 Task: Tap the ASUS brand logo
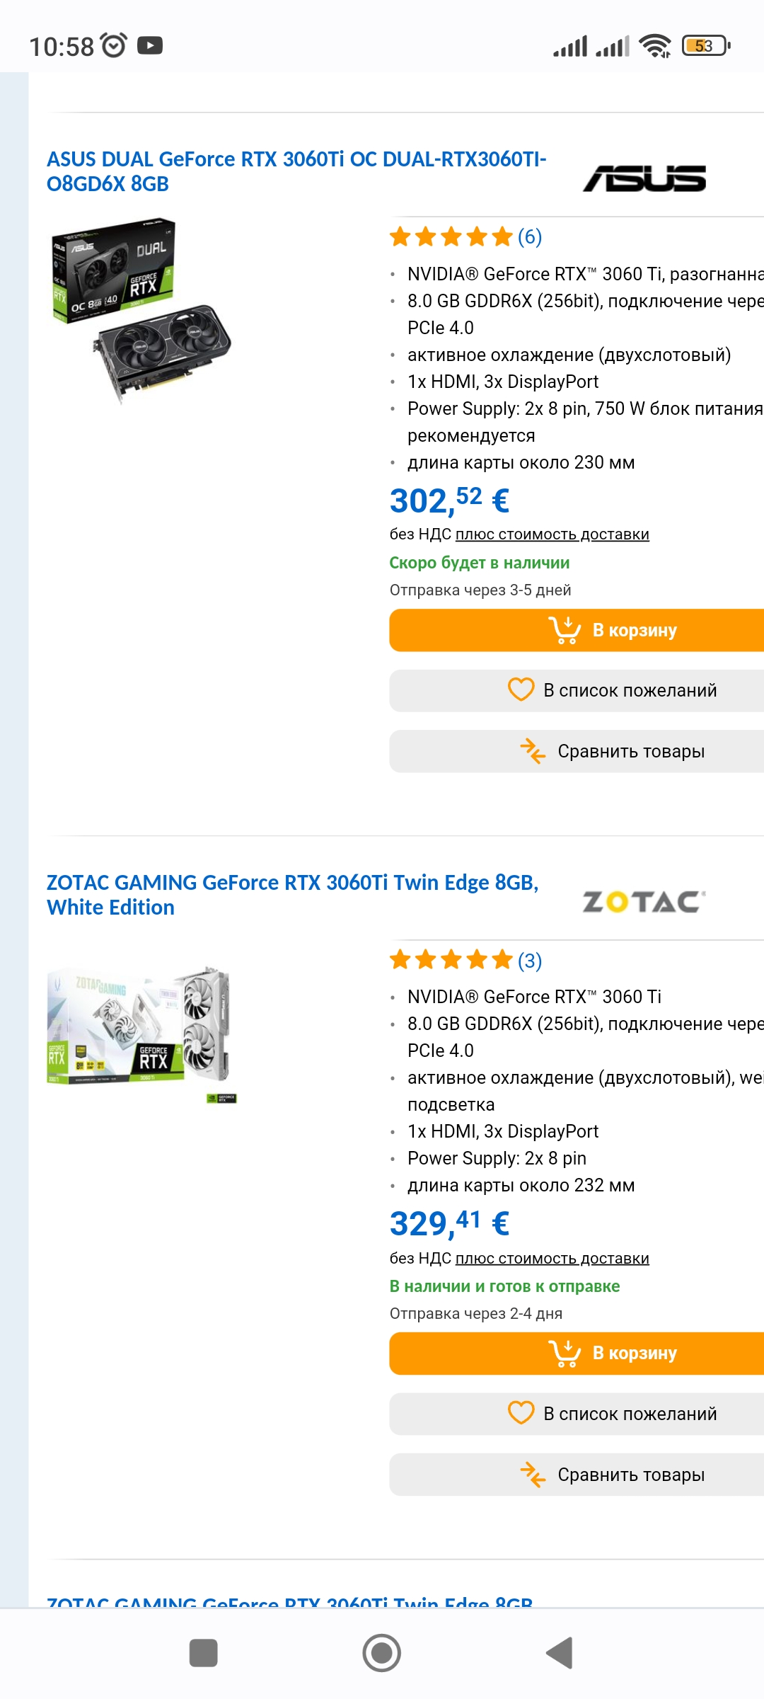point(644,178)
